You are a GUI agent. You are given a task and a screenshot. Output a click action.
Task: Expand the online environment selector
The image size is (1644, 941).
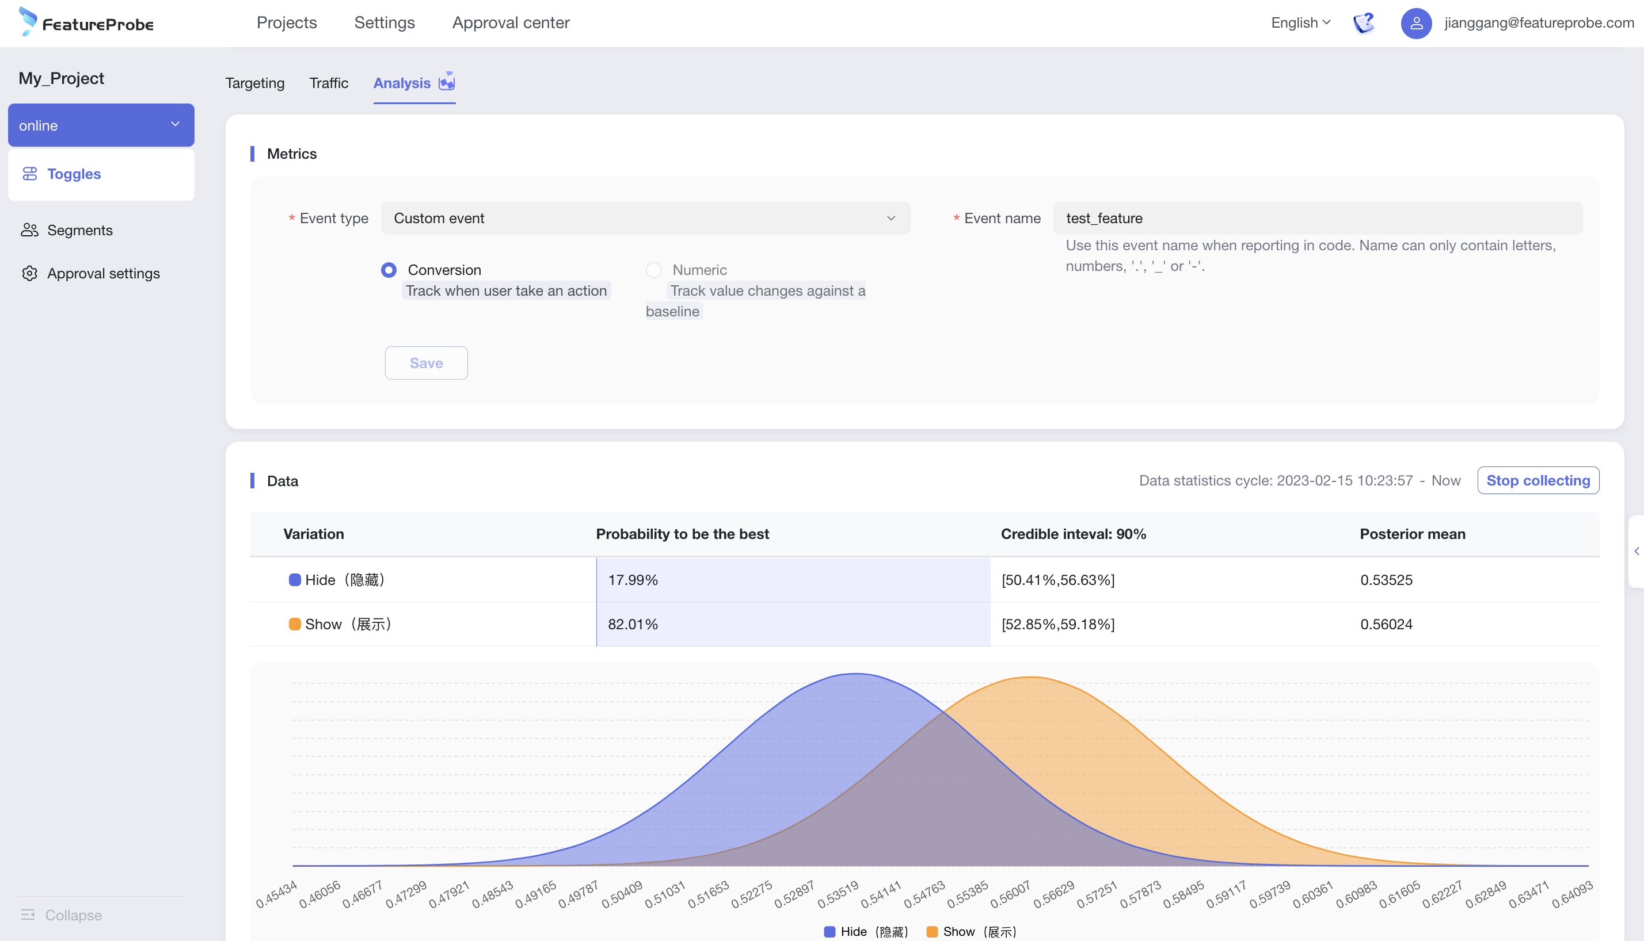pos(176,124)
